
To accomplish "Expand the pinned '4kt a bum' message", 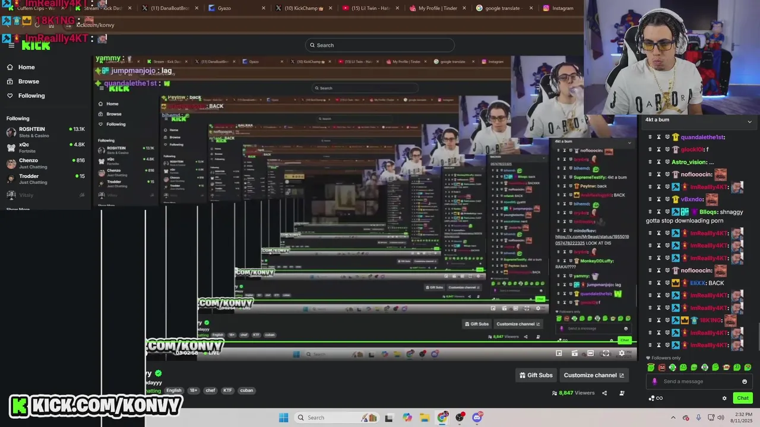I will pyautogui.click(x=749, y=122).
